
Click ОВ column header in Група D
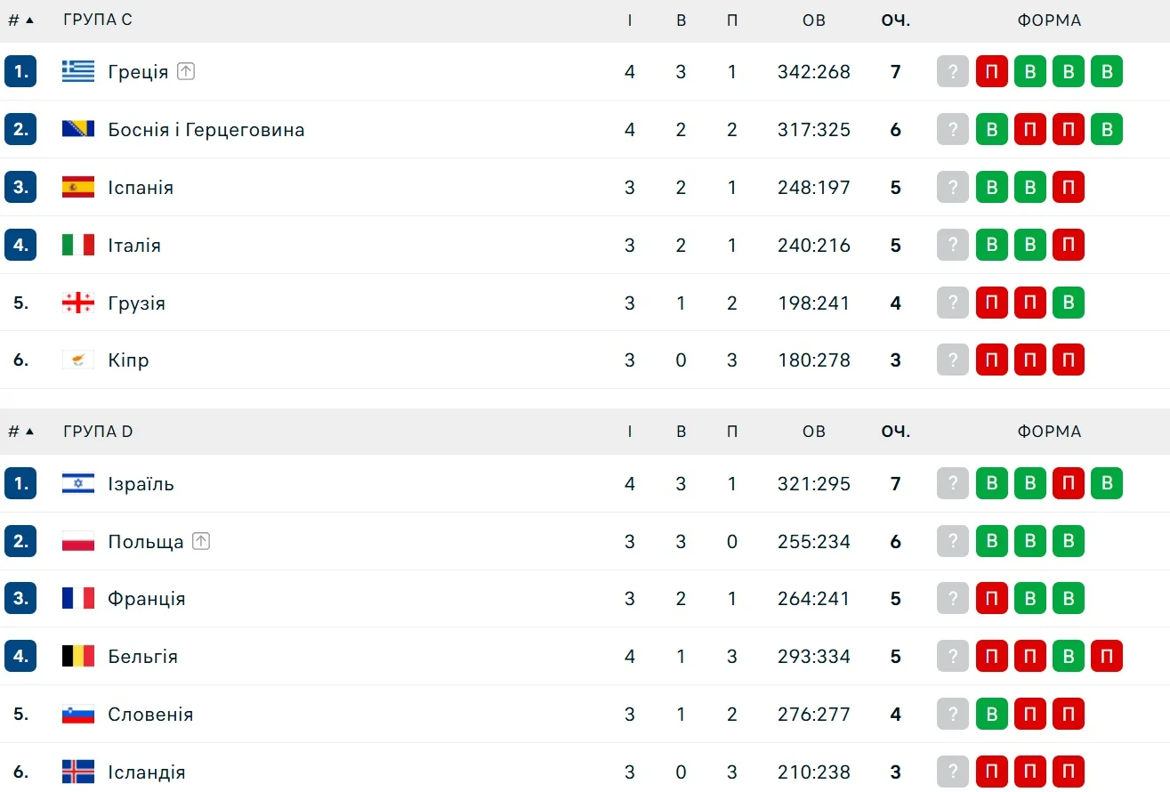pos(813,432)
